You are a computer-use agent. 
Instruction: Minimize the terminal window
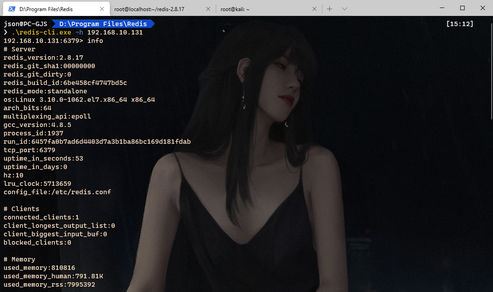[x=442, y=8]
